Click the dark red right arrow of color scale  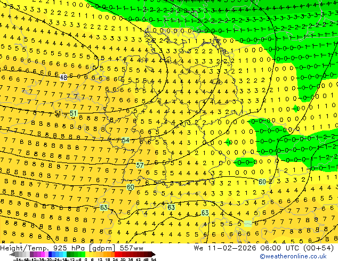[x=154, y=255]
